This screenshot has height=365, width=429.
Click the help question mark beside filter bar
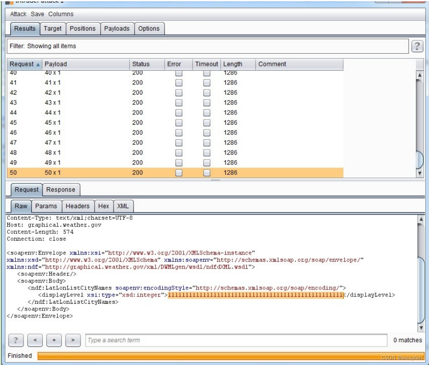(417, 46)
